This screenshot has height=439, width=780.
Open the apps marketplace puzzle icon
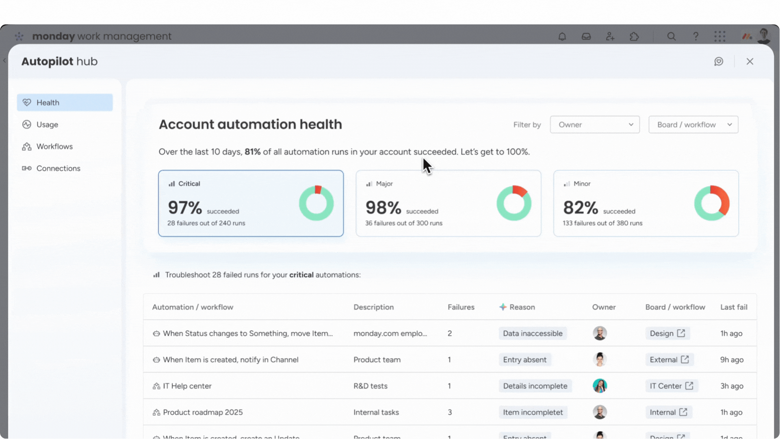click(634, 36)
